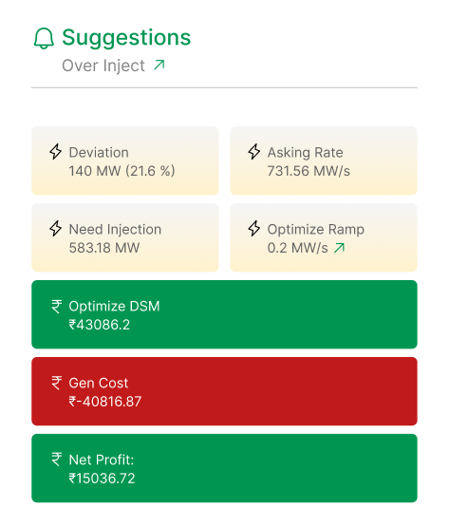Click the Optimize DSM label

[114, 307]
